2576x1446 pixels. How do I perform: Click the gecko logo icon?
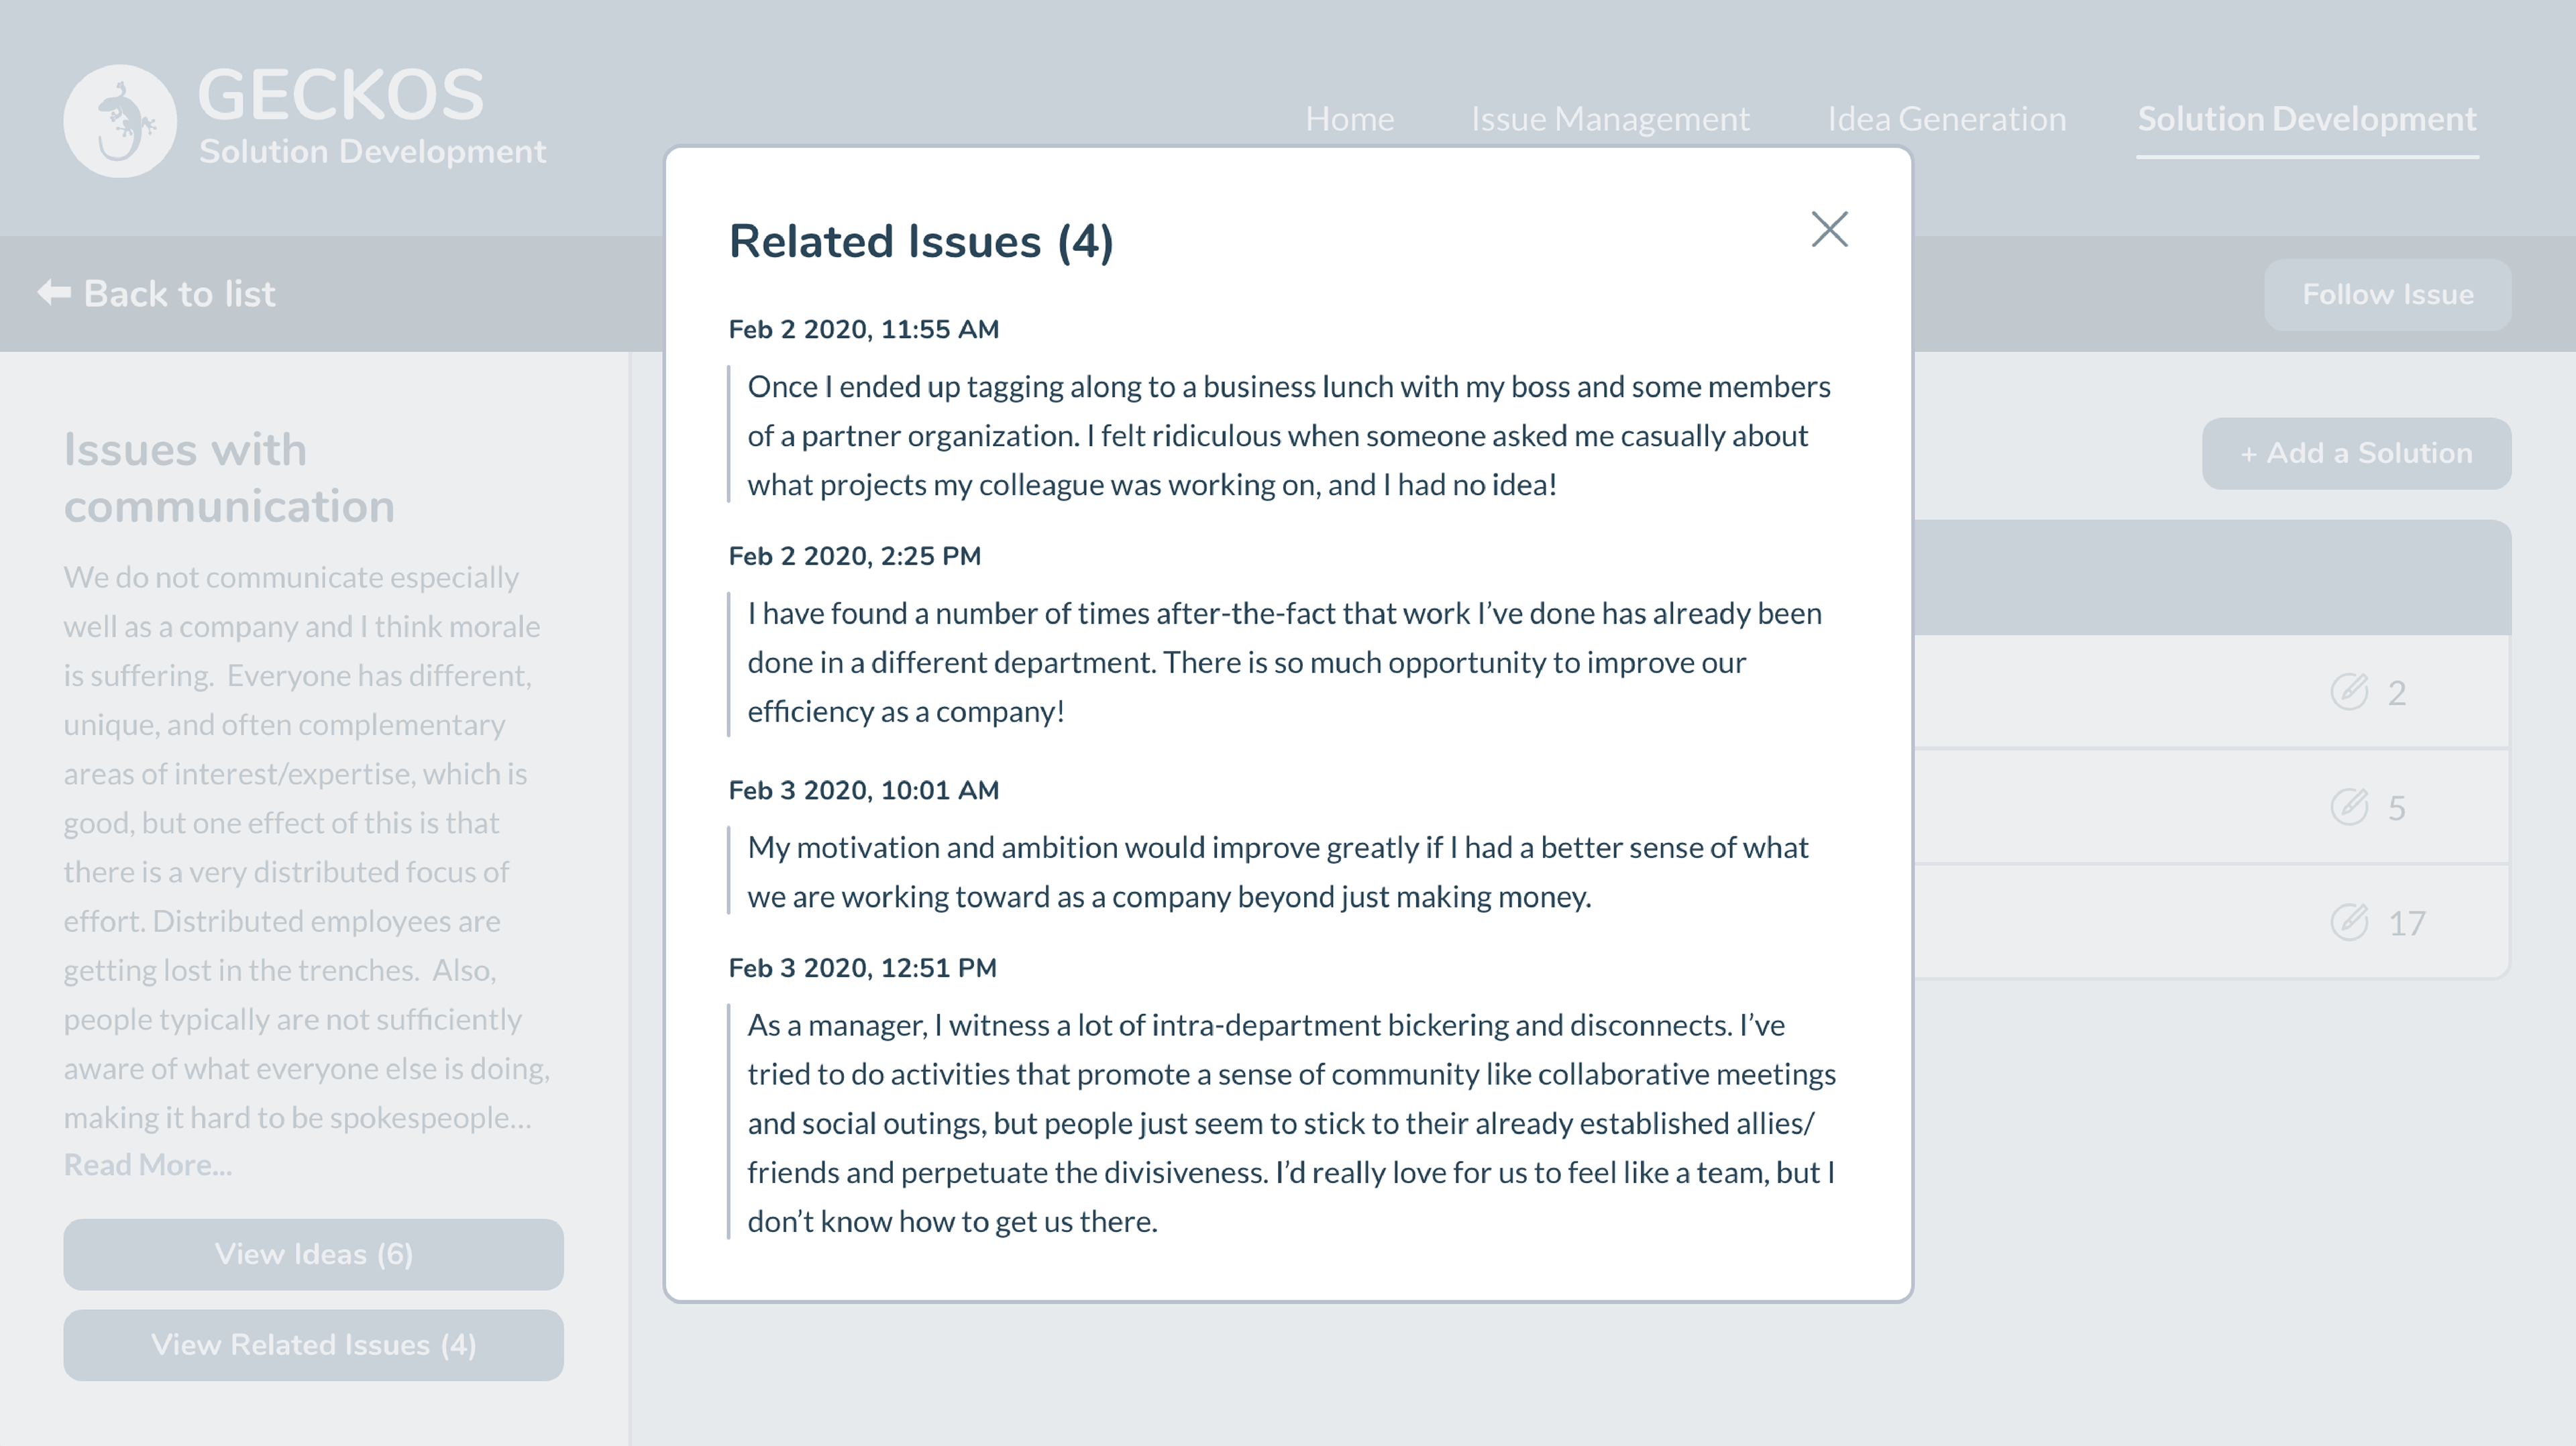[120, 121]
